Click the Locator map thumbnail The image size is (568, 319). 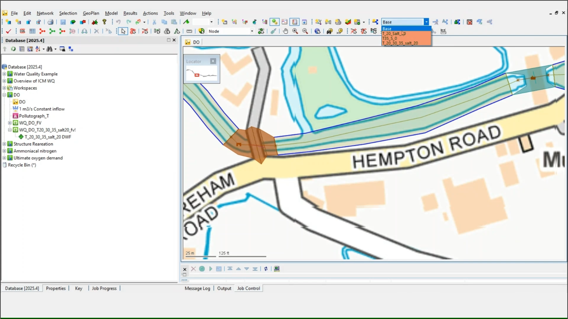pyautogui.click(x=201, y=74)
